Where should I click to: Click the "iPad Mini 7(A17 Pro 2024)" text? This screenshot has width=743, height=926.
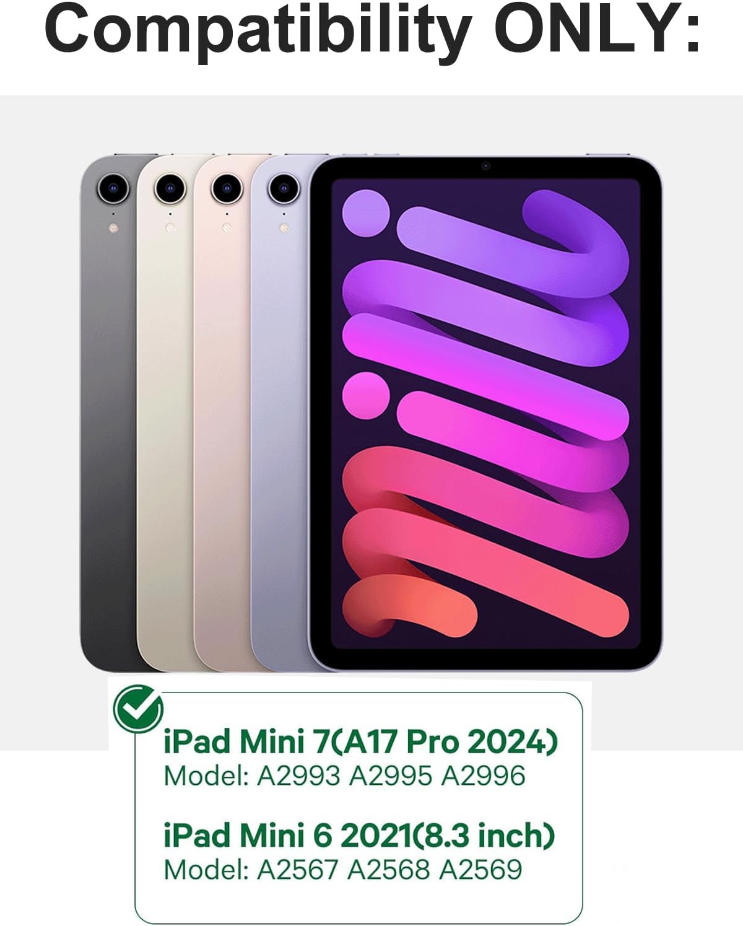(360, 741)
